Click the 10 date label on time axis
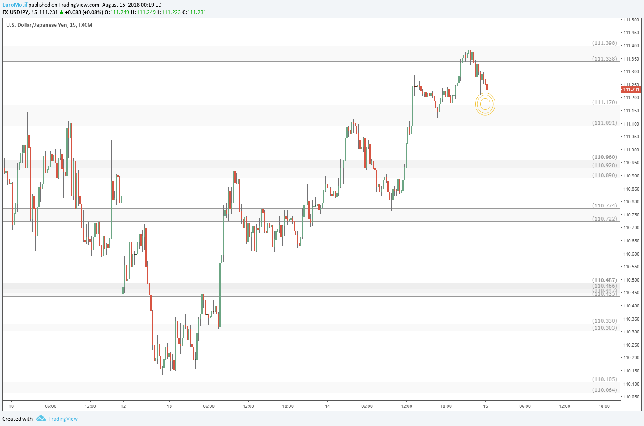The width and height of the screenshot is (644, 426). tap(11, 406)
